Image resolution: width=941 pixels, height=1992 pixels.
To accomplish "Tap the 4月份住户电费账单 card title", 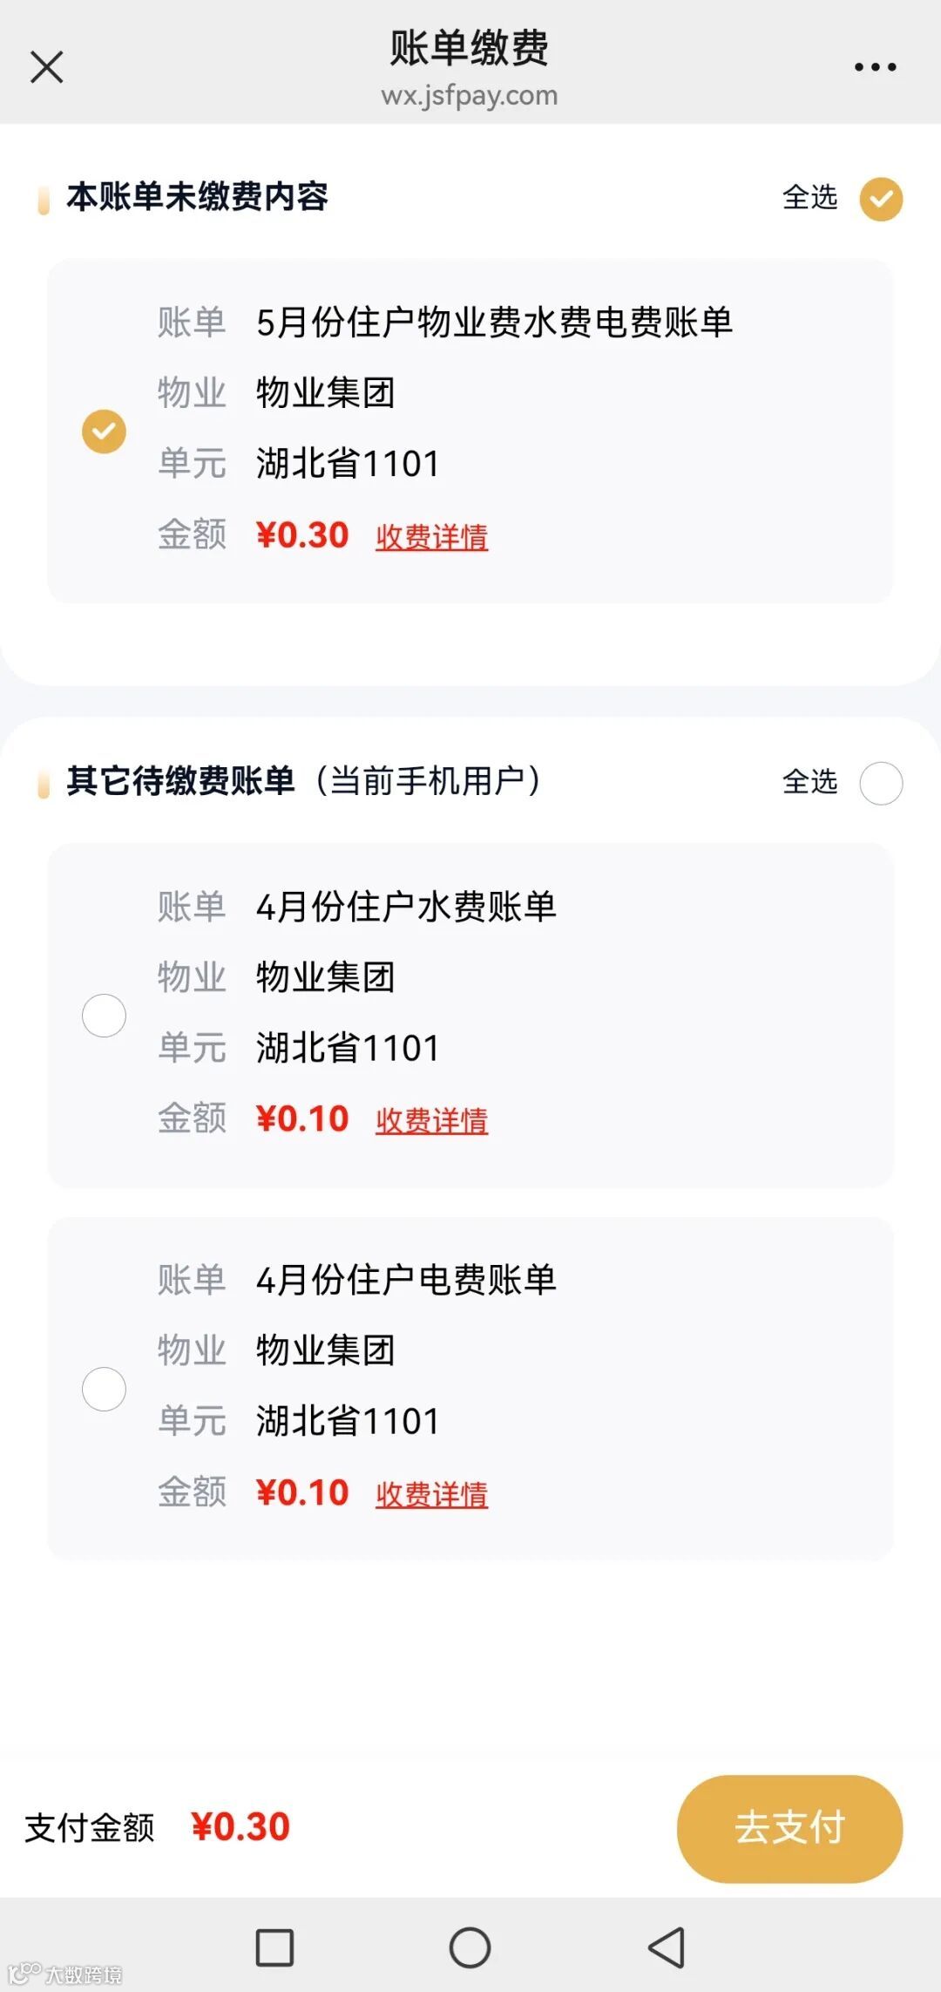I will [x=406, y=1280].
